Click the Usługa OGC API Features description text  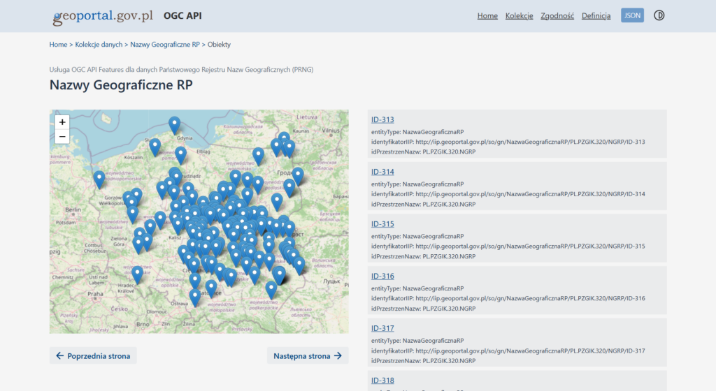pyautogui.click(x=181, y=70)
